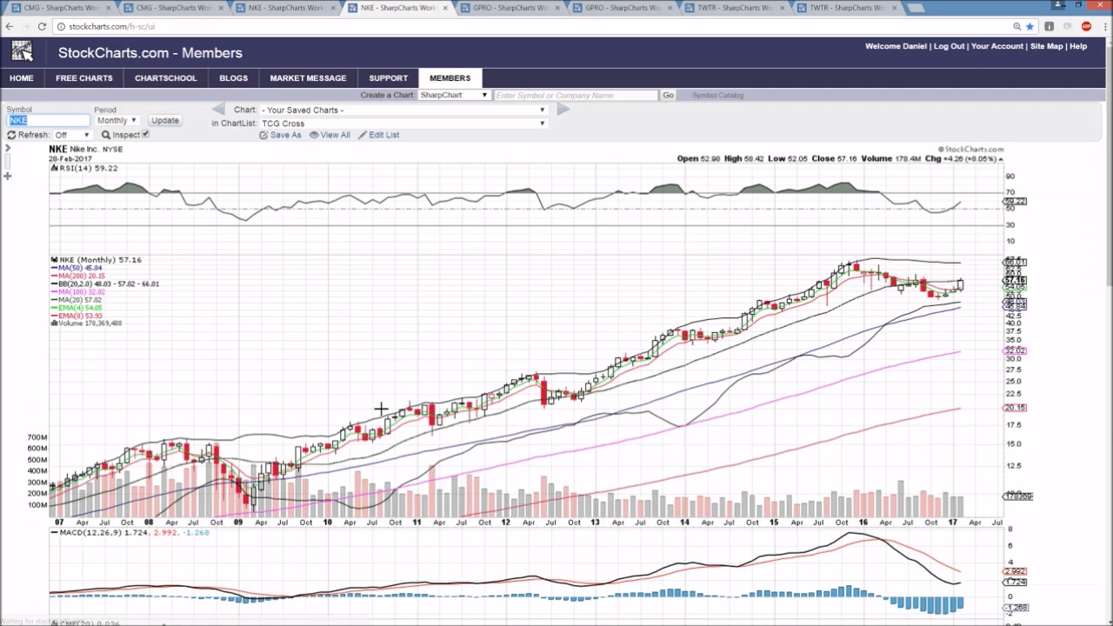Go to previous saved chart arrow

pyautogui.click(x=218, y=110)
